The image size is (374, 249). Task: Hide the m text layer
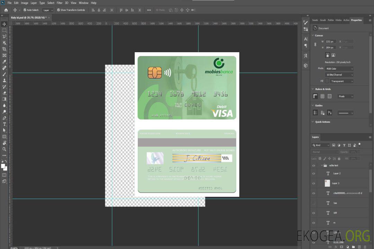pos(314,223)
